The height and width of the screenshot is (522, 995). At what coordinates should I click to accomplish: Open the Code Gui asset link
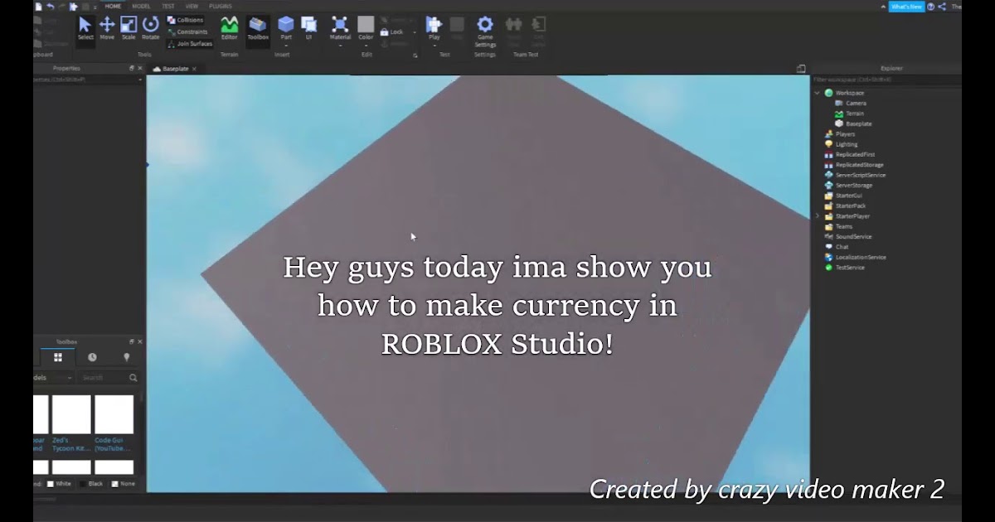tap(113, 444)
